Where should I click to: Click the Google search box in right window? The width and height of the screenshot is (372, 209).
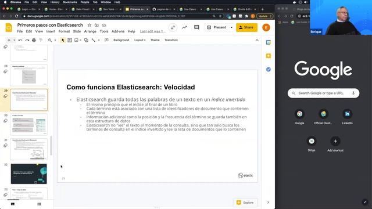tap(323, 93)
